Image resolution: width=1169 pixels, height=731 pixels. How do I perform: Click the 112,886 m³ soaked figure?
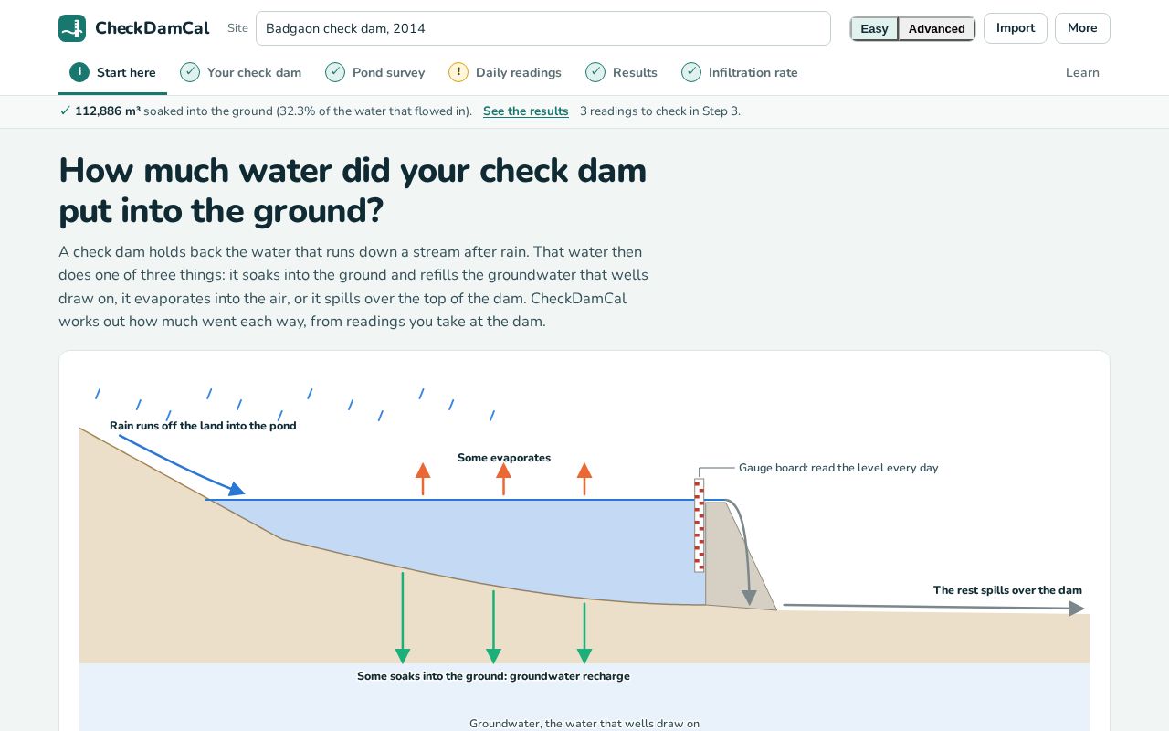(108, 111)
